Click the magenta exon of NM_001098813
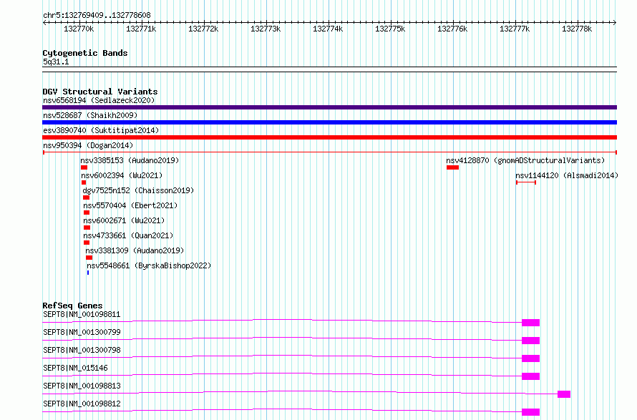Viewport: 637px width, 420px height. [564, 394]
